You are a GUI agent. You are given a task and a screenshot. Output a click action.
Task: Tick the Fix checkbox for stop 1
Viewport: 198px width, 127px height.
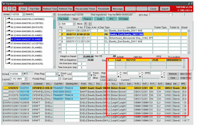60,31
